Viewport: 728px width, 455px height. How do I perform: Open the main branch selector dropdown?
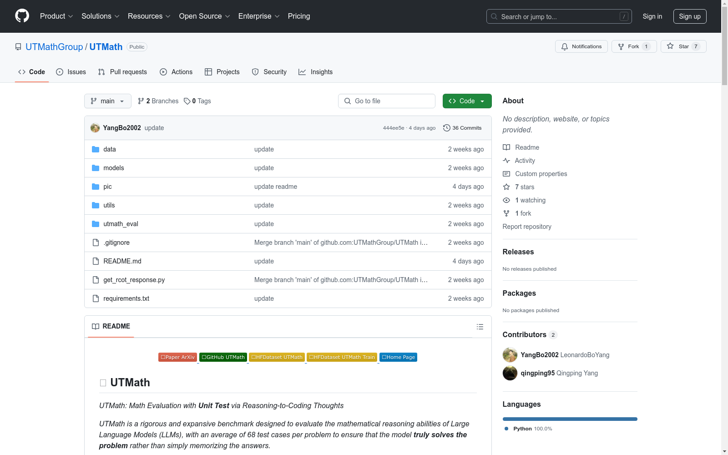tap(108, 101)
